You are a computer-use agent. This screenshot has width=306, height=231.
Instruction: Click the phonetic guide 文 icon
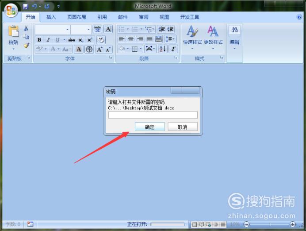(97, 29)
